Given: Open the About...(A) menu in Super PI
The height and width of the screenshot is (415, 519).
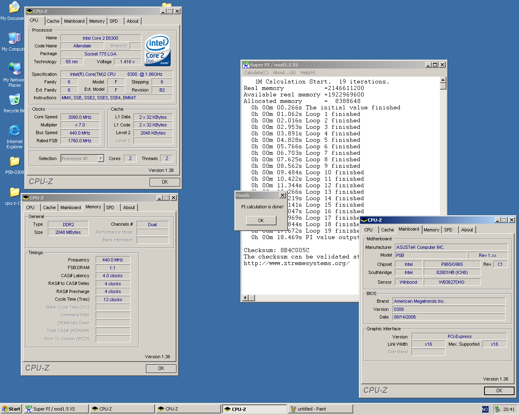Looking at the screenshot, I should pos(284,73).
